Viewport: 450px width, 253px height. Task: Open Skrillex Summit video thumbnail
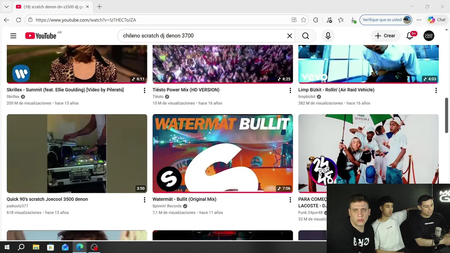(77, 64)
